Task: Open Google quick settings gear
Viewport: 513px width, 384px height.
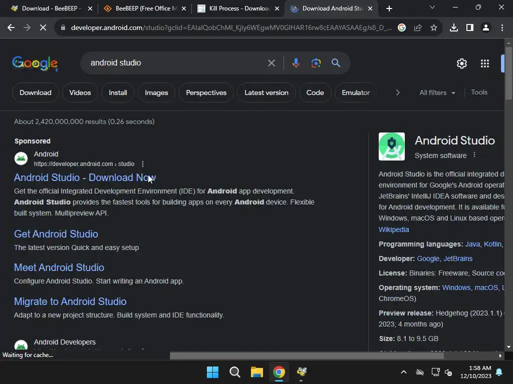Action: pyautogui.click(x=461, y=63)
